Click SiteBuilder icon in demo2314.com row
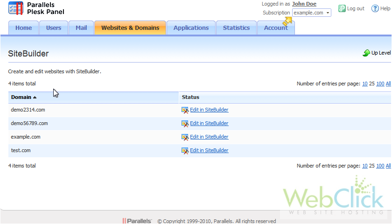The image size is (392, 224). pyautogui.click(x=185, y=110)
